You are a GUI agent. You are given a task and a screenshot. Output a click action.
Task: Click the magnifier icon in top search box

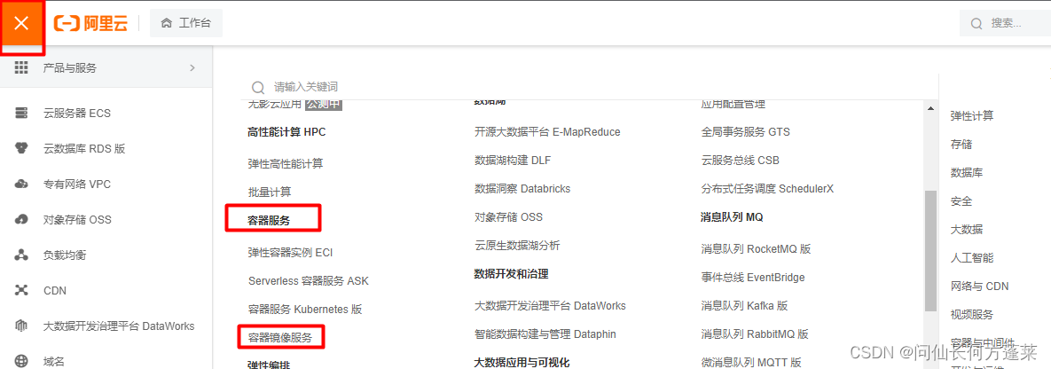point(976,24)
